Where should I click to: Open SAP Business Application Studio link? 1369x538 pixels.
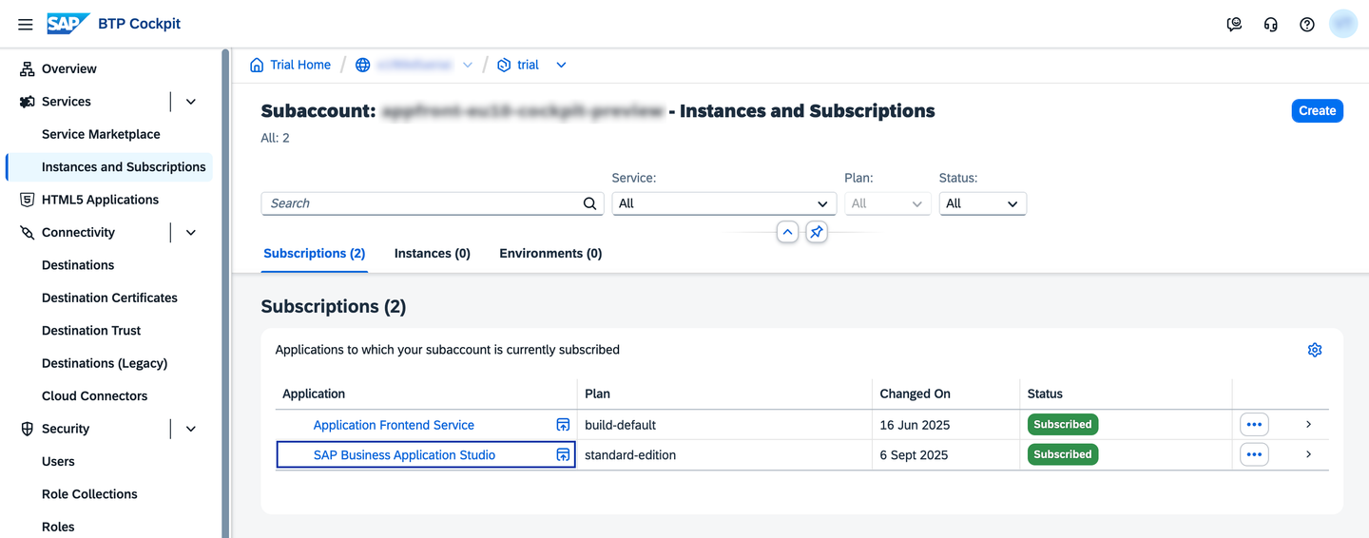point(404,455)
